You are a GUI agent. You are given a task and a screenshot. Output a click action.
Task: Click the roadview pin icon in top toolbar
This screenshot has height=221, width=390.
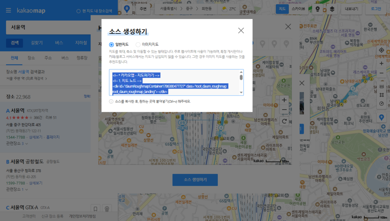317,9
